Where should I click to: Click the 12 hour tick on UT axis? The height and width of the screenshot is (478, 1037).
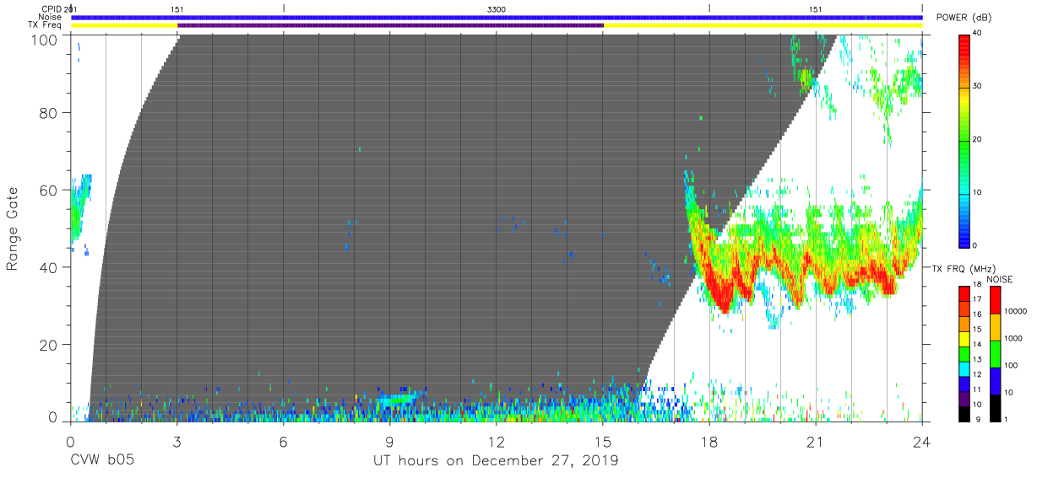497,441
